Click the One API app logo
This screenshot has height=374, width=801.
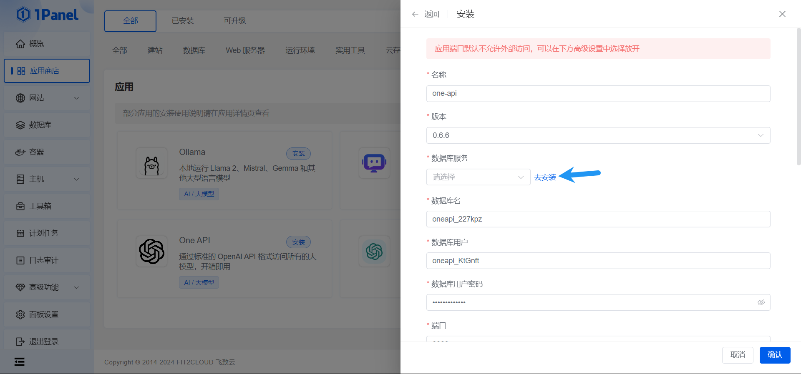[x=151, y=251]
